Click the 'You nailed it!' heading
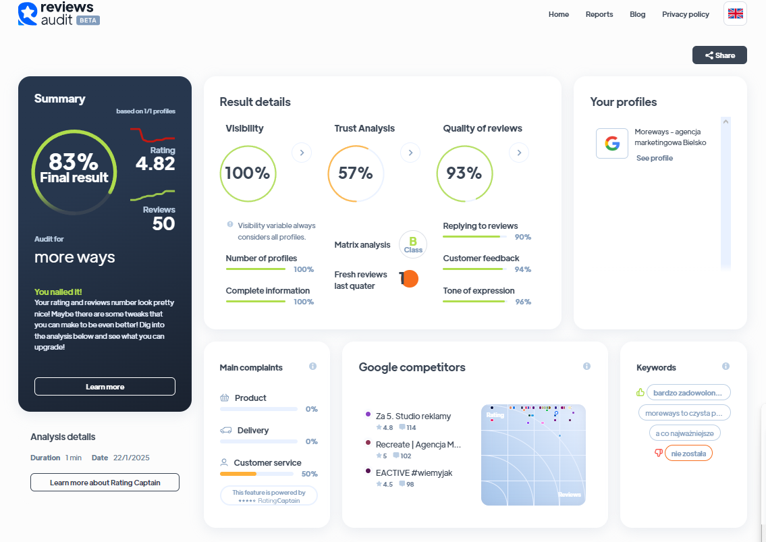This screenshot has height=542, width=766. pyautogui.click(x=58, y=292)
